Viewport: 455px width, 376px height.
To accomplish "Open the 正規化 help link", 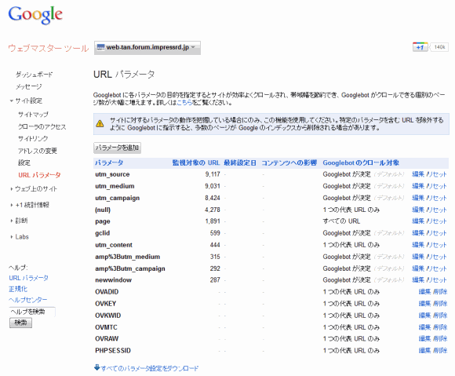I will coord(18,289).
